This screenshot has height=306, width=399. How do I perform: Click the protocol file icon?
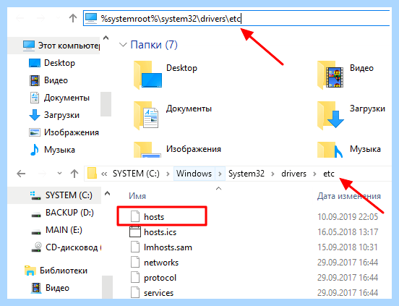(135, 278)
